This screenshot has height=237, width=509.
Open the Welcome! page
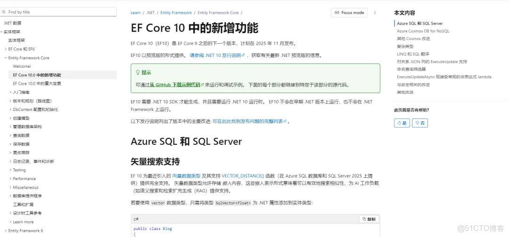pos(22,66)
